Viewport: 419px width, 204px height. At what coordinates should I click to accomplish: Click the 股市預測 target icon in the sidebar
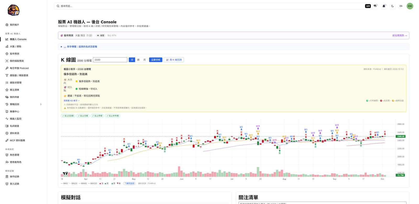[7, 54]
